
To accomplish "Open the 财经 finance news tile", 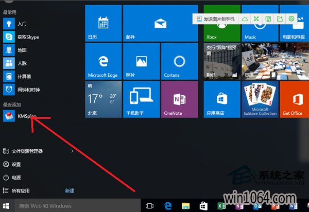I will click(222, 61).
